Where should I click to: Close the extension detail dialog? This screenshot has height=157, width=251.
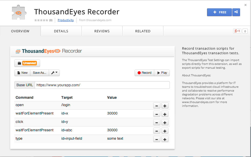click(x=245, y=5)
